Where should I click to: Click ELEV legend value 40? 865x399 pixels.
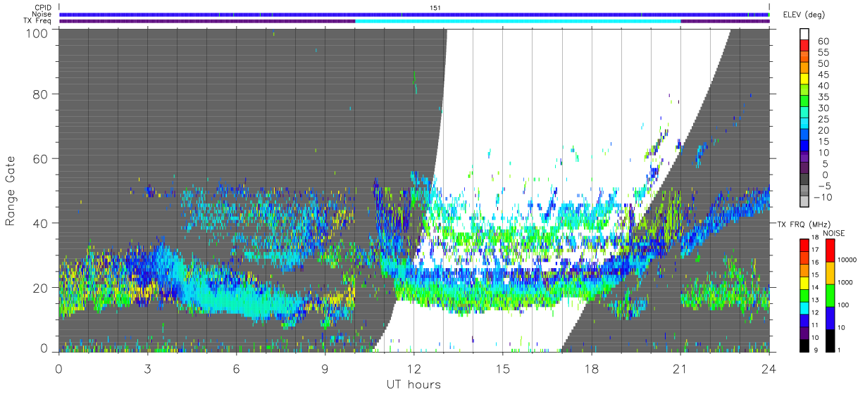coord(822,86)
